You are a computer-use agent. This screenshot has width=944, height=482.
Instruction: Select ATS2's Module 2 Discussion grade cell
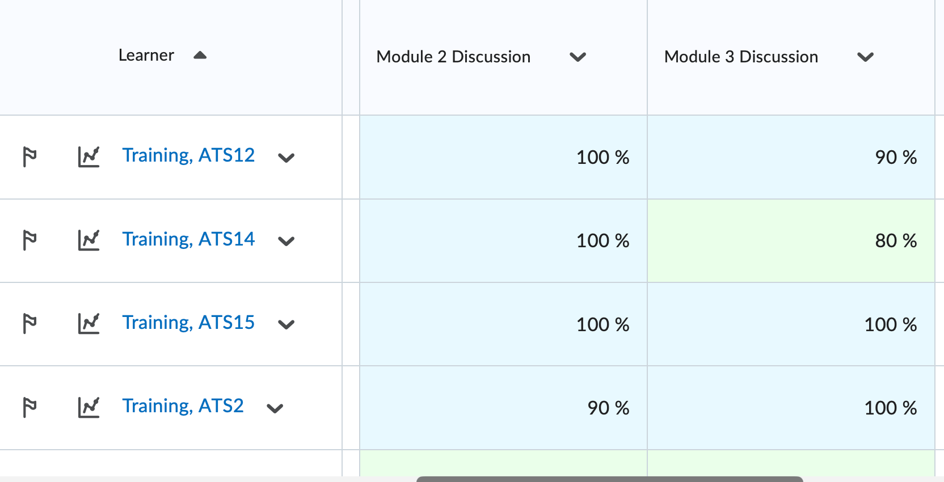tap(503, 408)
